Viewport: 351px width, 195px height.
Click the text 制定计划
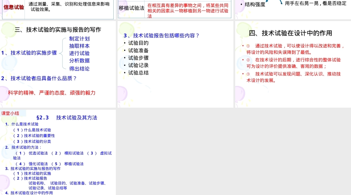pyautogui.click(x=79, y=39)
